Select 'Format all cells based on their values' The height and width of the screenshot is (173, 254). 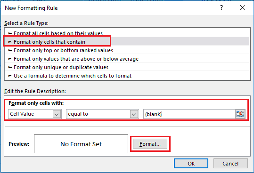127,33
